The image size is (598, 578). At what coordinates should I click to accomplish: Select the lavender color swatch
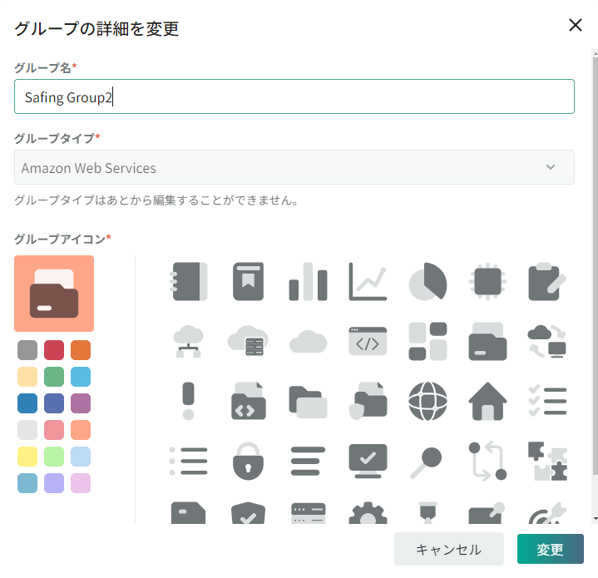[x=54, y=483]
